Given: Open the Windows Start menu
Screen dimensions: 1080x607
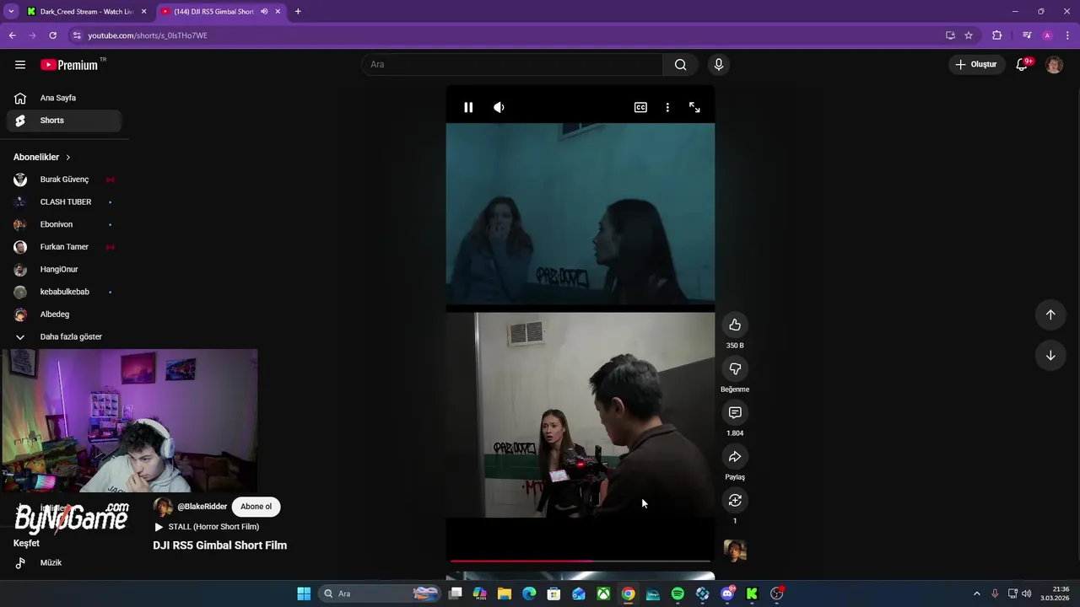Looking at the screenshot, I should tap(304, 594).
